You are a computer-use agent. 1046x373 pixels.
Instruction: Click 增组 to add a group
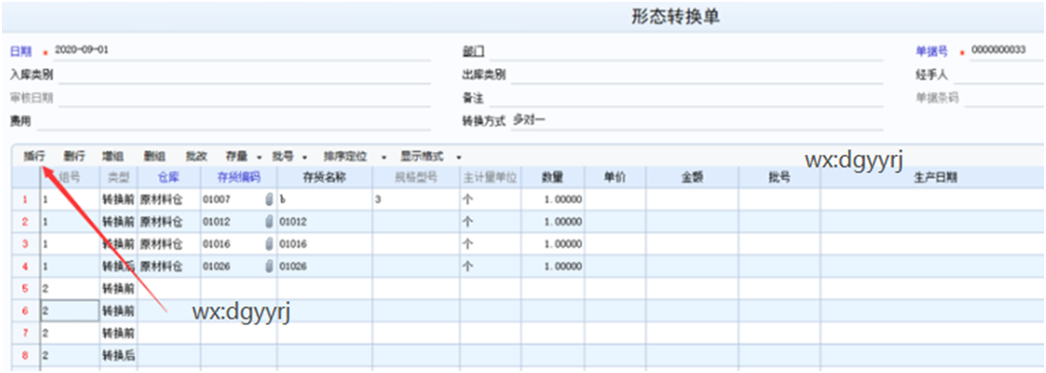pyautogui.click(x=113, y=157)
